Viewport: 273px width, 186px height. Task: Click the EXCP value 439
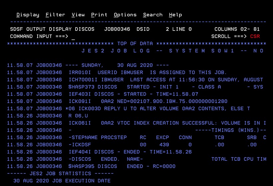coord(164,145)
